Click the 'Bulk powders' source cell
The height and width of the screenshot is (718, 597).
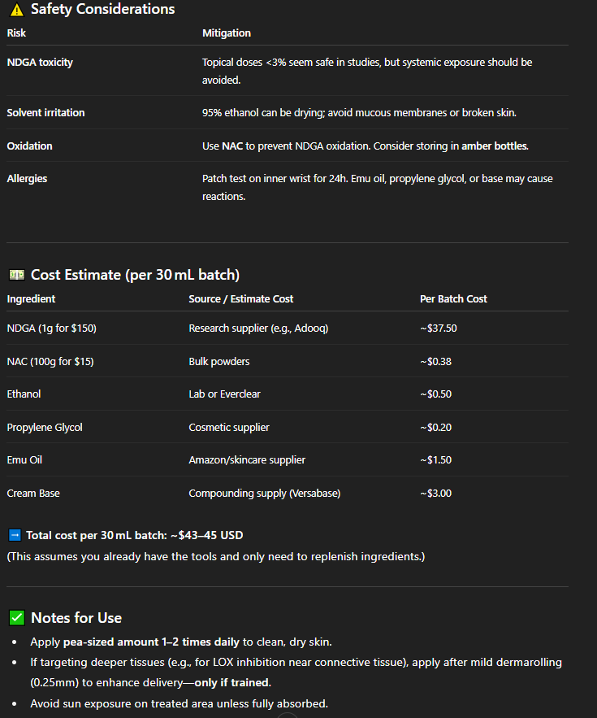(x=219, y=362)
